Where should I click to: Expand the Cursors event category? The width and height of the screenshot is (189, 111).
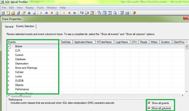(8, 55)
